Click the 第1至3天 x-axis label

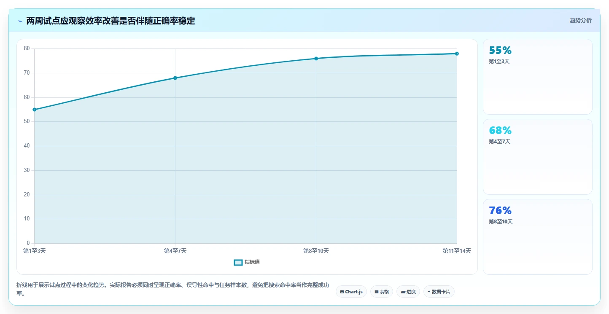(35, 251)
